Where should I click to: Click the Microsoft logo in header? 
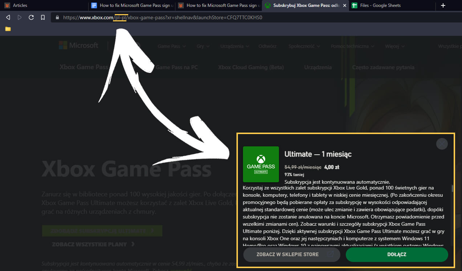(x=78, y=45)
